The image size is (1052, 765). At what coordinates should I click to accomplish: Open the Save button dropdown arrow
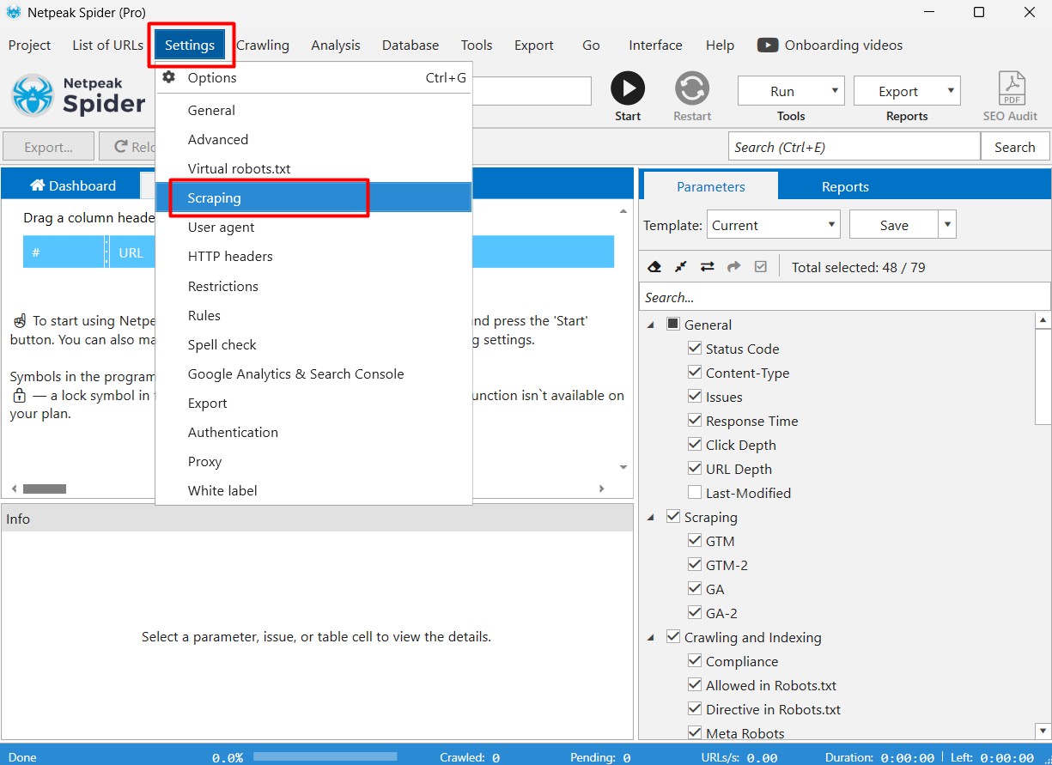pos(947,225)
